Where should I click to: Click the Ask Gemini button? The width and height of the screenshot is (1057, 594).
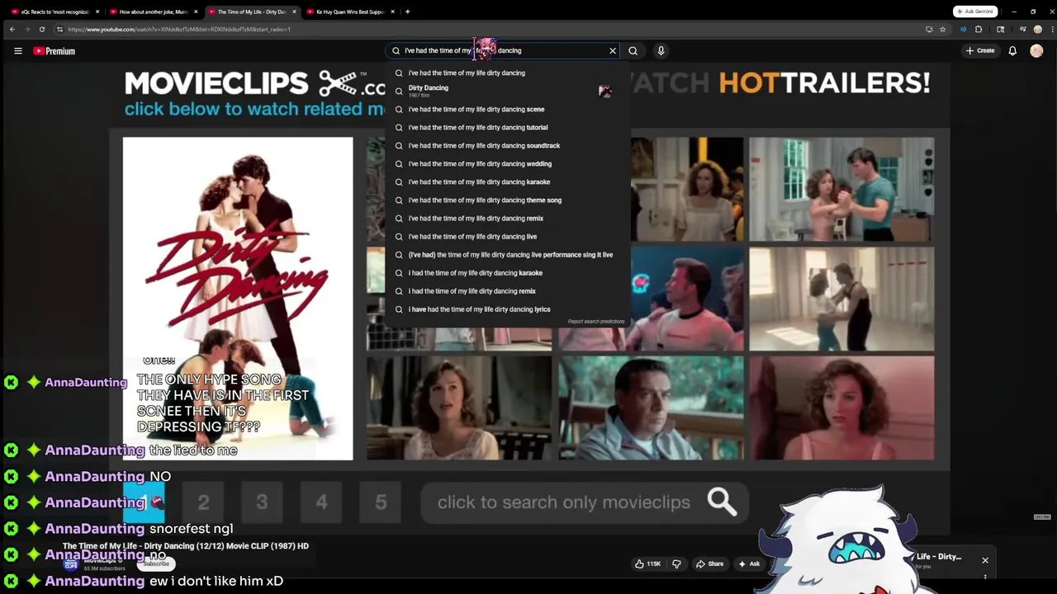pos(975,12)
